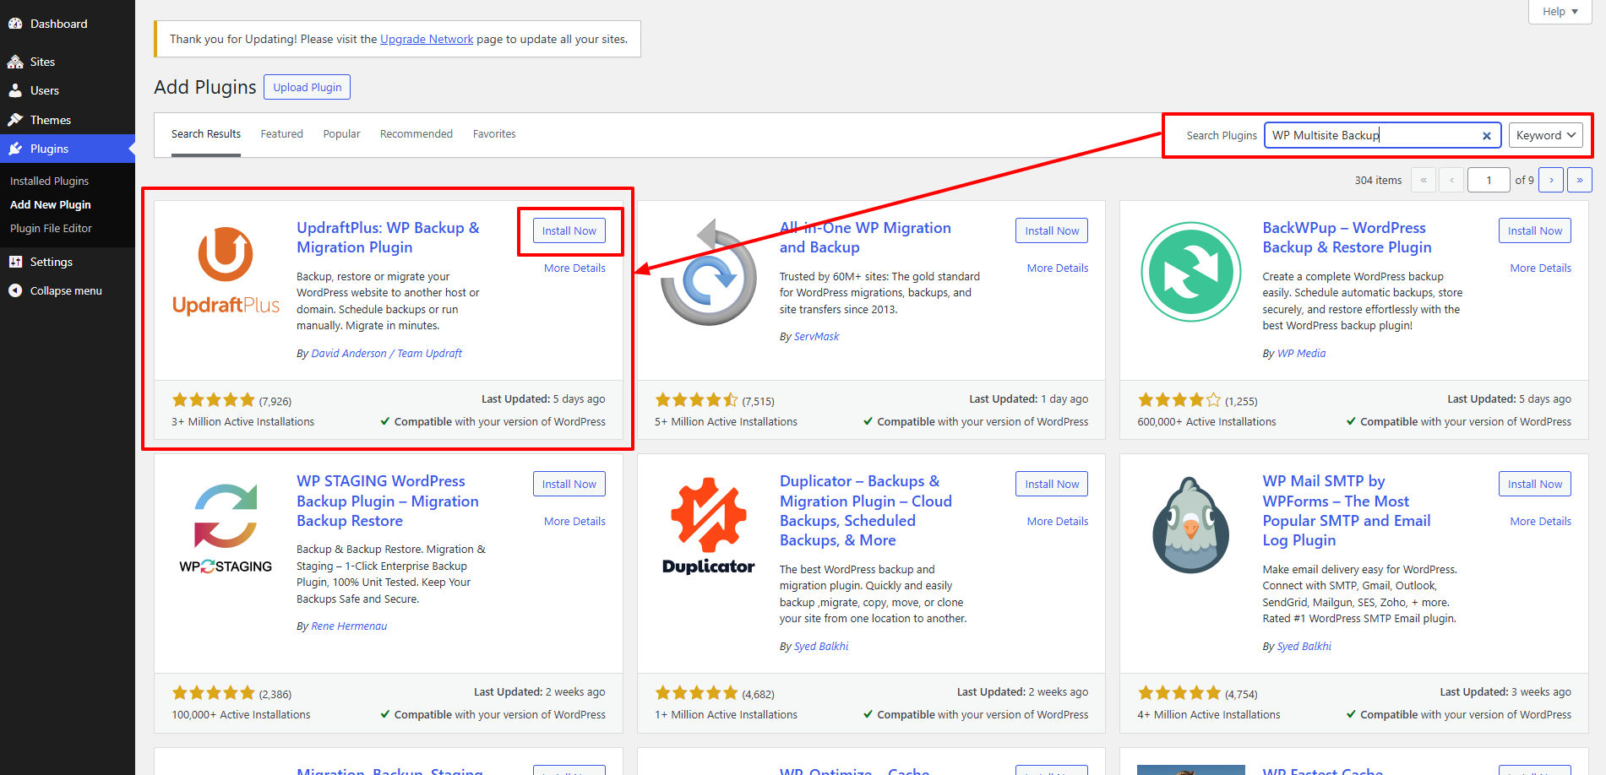
Task: Install the UpdraftPlus plugin
Action: tap(569, 230)
